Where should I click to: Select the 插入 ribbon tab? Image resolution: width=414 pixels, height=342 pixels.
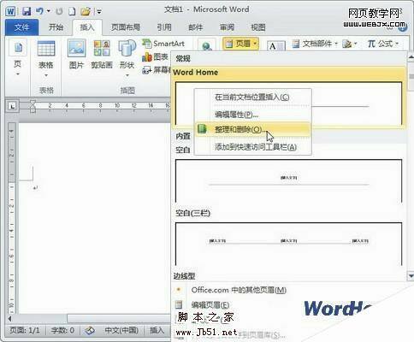[x=87, y=27]
